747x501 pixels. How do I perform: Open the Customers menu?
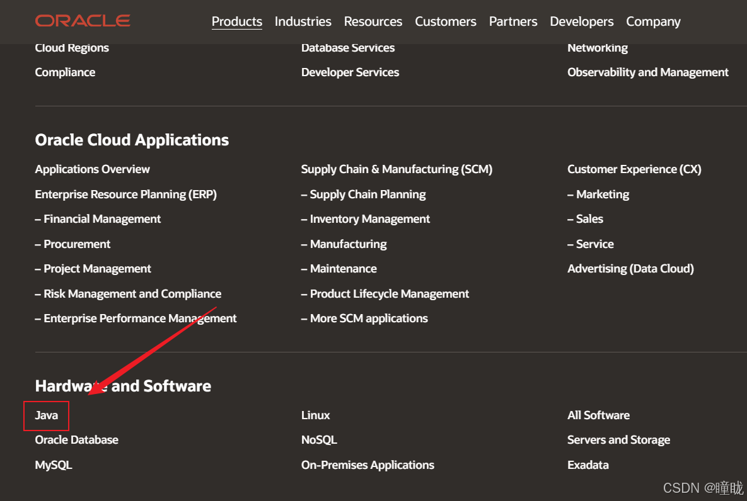pyautogui.click(x=446, y=21)
